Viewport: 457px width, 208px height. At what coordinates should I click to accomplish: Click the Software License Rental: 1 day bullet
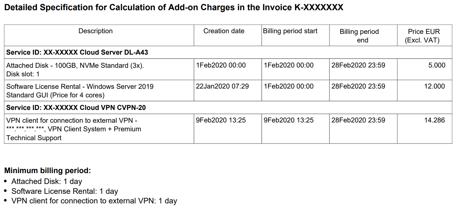pyautogui.click(x=64, y=191)
